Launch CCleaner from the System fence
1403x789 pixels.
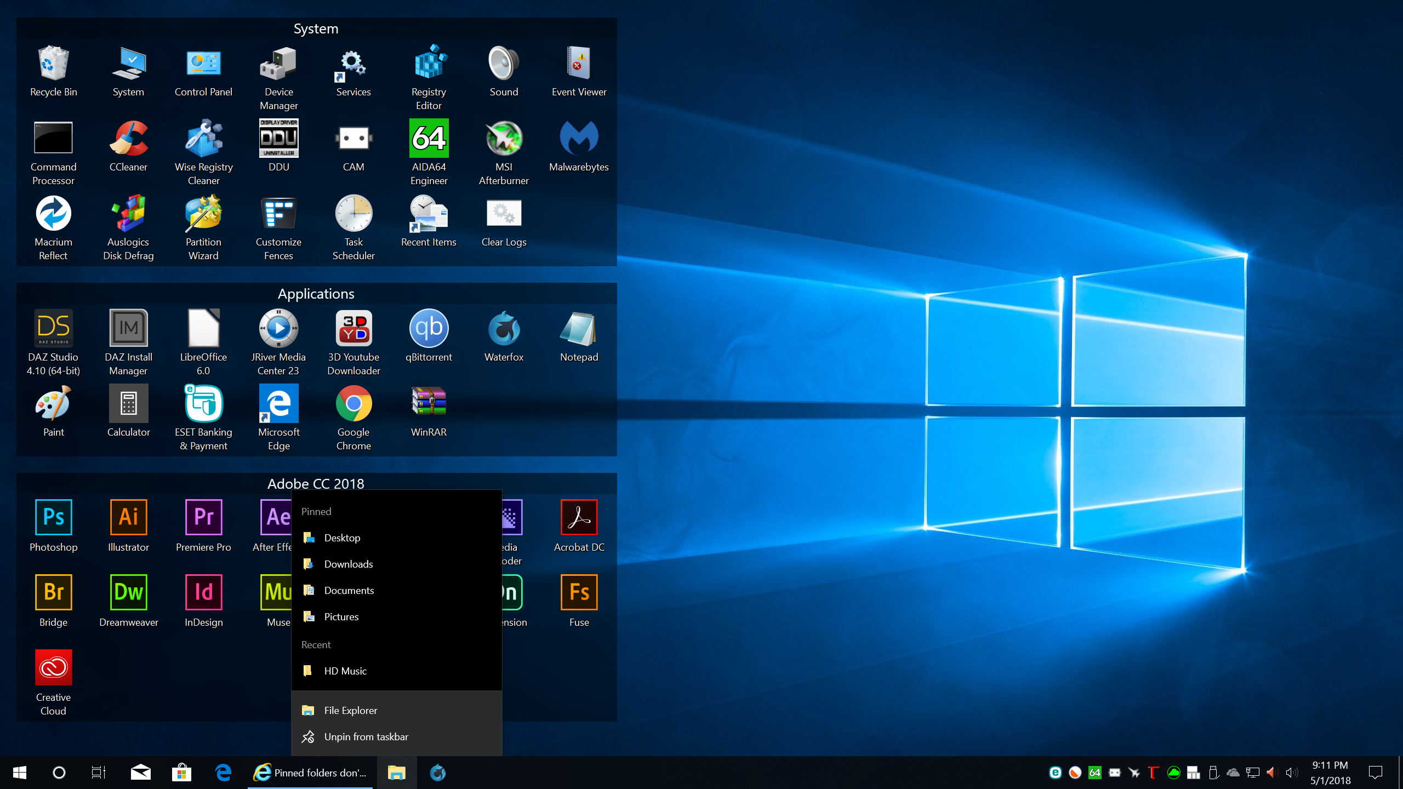click(128, 146)
